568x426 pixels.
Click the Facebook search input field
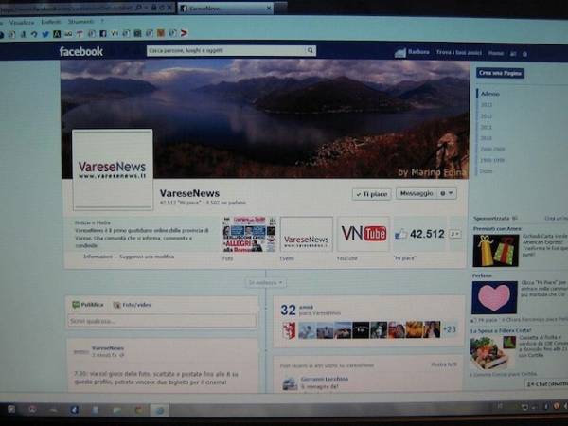pos(226,51)
